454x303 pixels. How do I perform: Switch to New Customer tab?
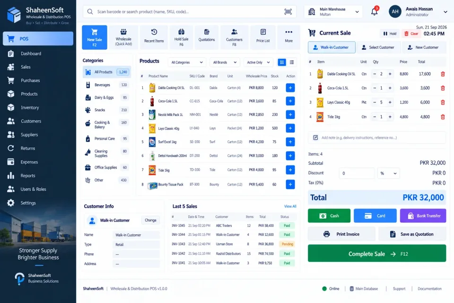coord(424,47)
